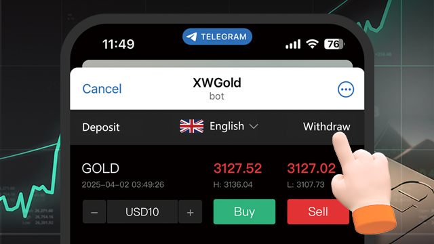Click the sell price 3127.02
This screenshot has width=434, height=244.
pos(311,169)
